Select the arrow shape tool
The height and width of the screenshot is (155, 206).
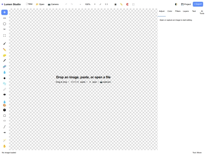[5, 132]
